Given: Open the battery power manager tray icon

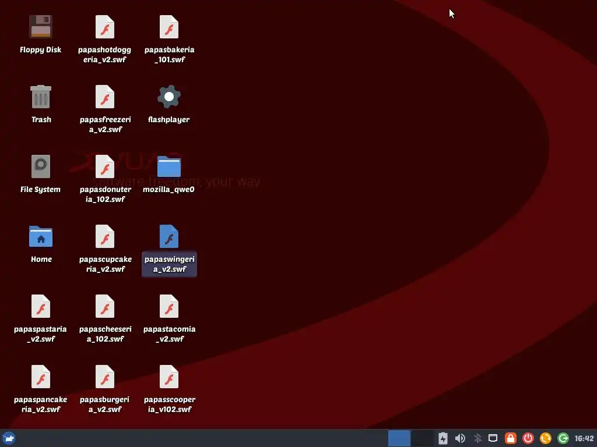Looking at the screenshot, I should [443, 438].
